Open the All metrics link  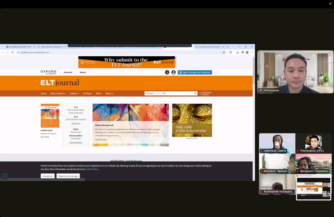pos(76,123)
